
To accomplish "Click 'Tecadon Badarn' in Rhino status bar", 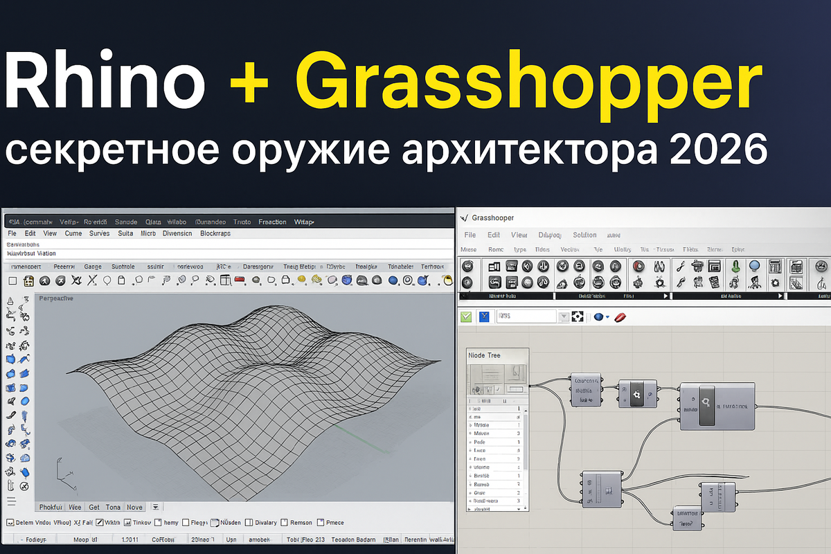I will point(353,540).
